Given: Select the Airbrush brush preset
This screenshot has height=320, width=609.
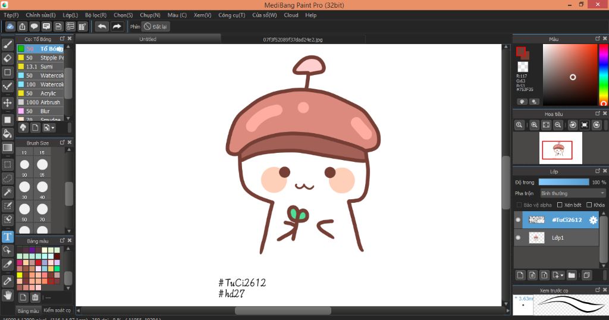Looking at the screenshot, I should [40, 102].
